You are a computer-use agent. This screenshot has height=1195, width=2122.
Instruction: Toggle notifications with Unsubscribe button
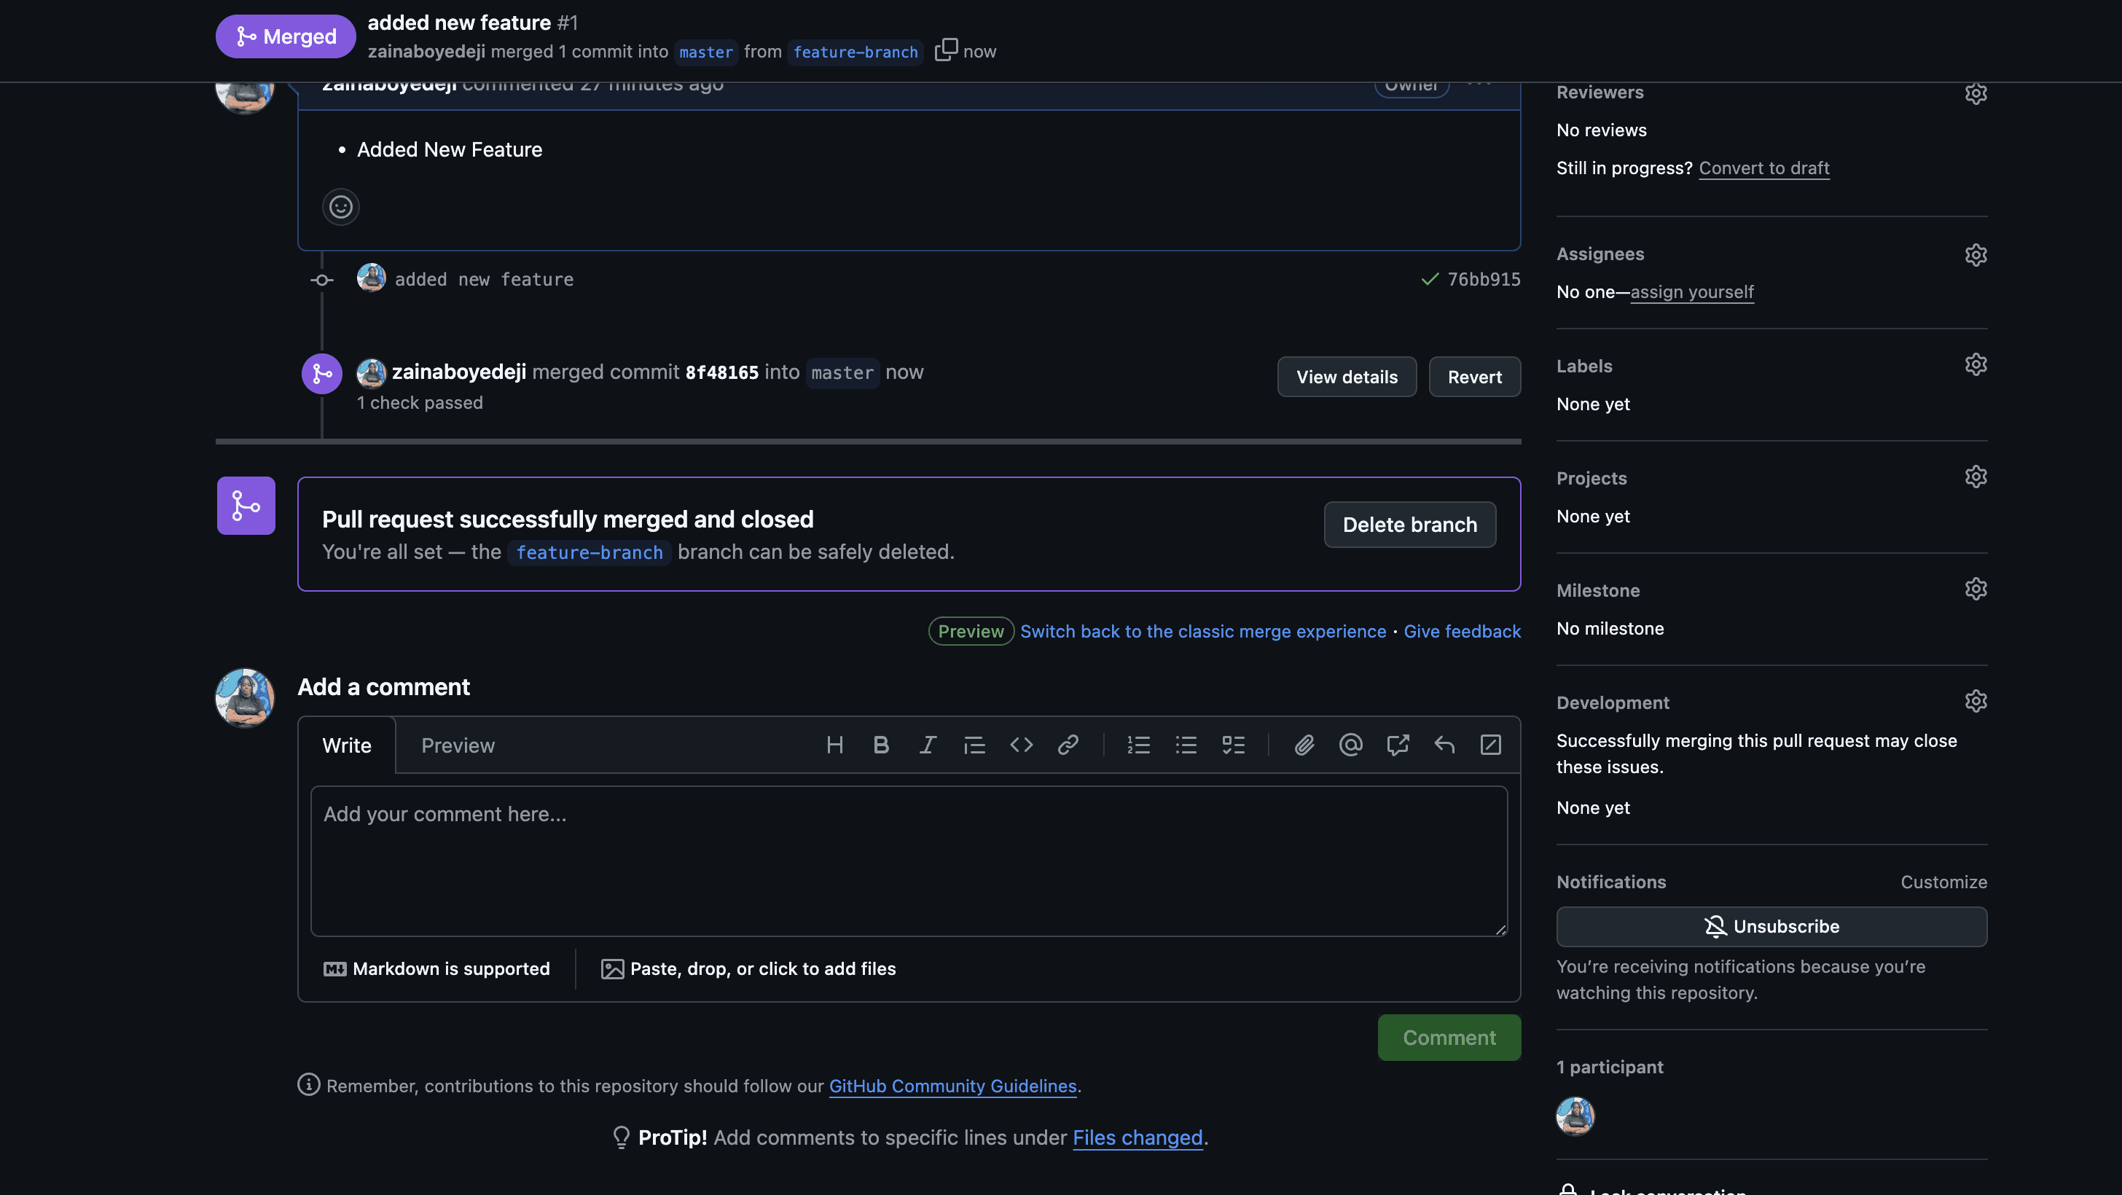point(1771,927)
